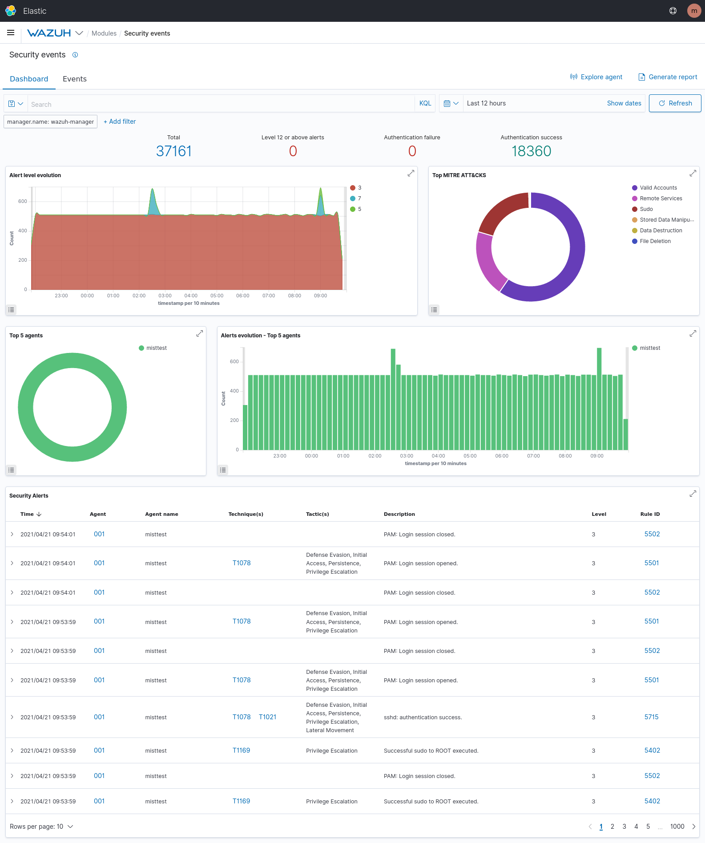Switch to the Dashboard tab
The width and height of the screenshot is (705, 843).
pyautogui.click(x=29, y=79)
